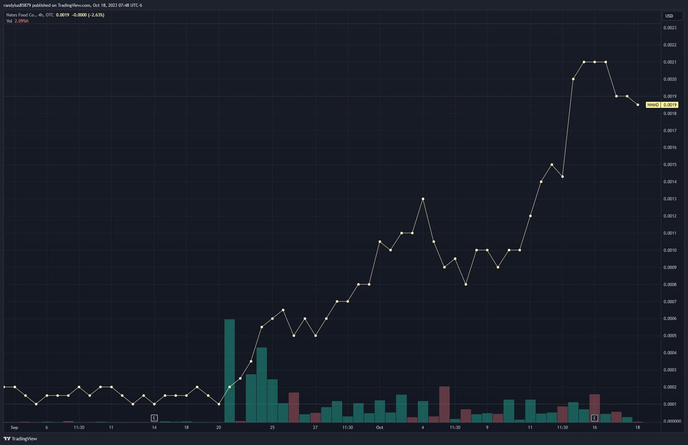Click the 'Vol 2.095M' volume indicator legend

[16, 21]
